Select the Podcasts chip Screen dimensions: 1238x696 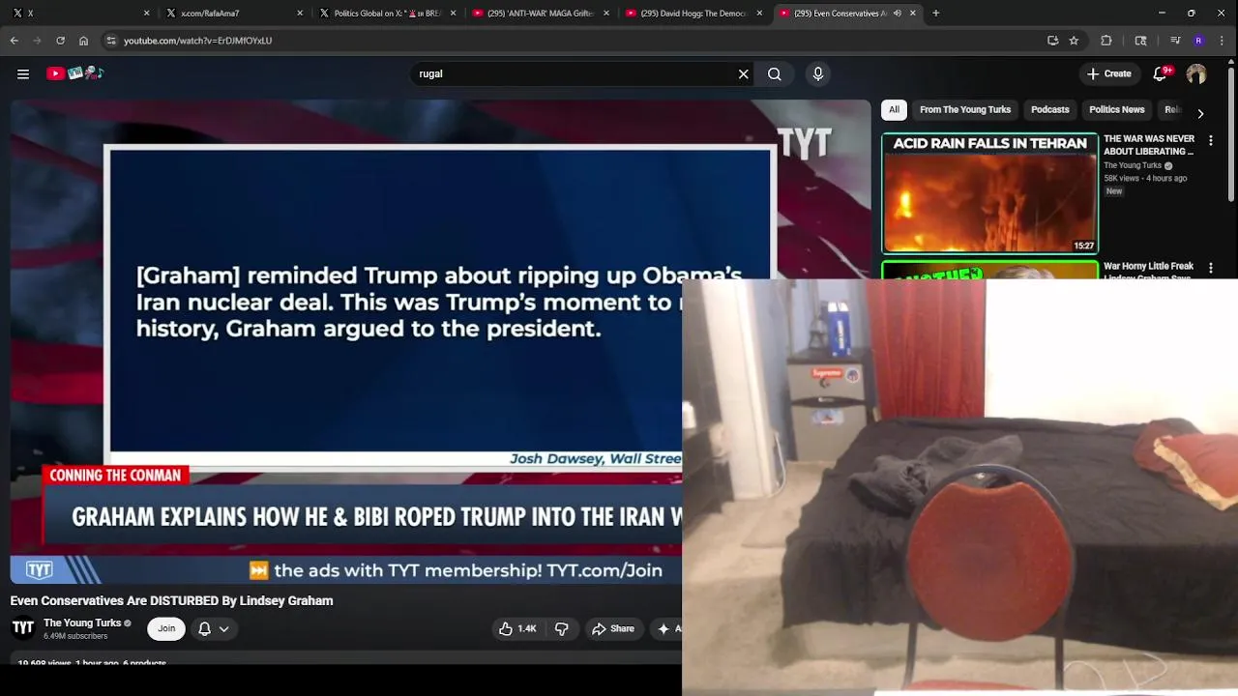tap(1049, 110)
